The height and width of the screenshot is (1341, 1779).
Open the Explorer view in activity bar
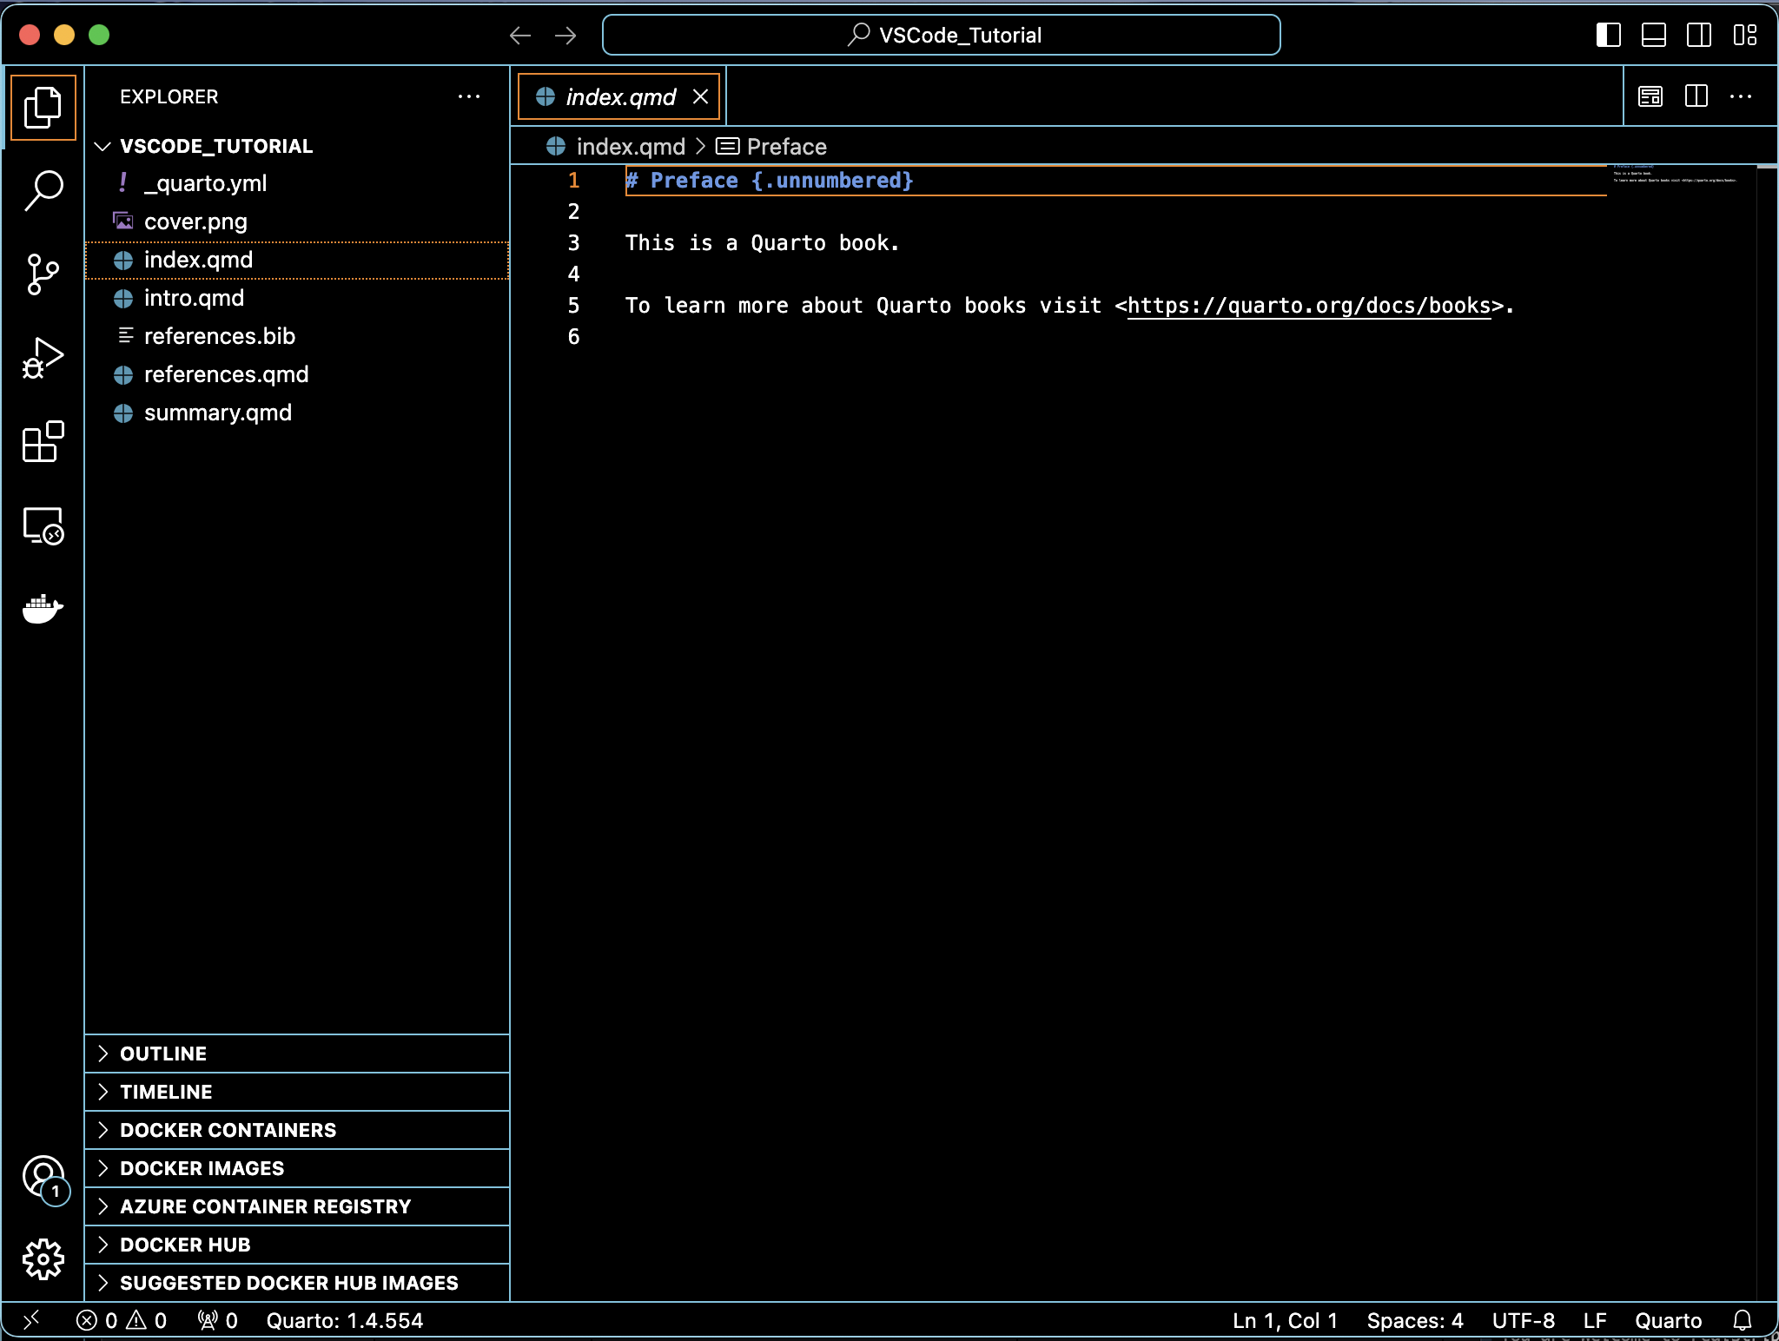coord(43,108)
